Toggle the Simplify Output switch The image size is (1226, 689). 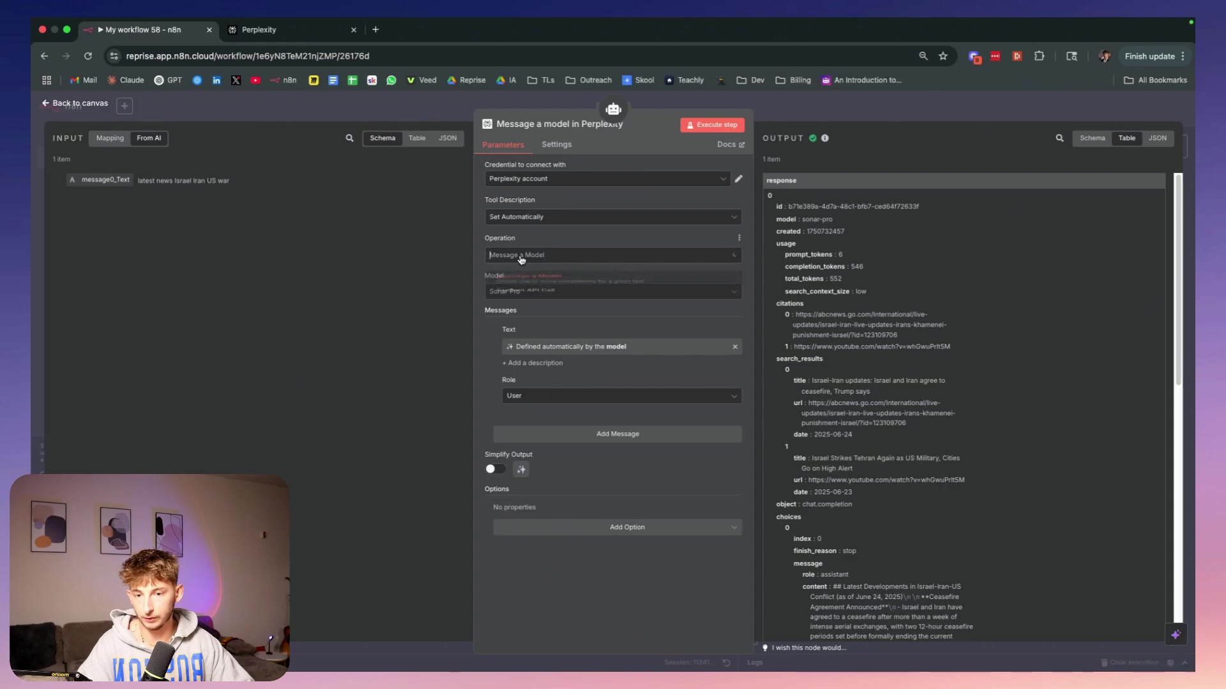(x=495, y=469)
